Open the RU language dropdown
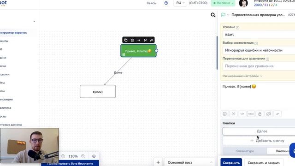The image size is (295, 166). [180, 3]
